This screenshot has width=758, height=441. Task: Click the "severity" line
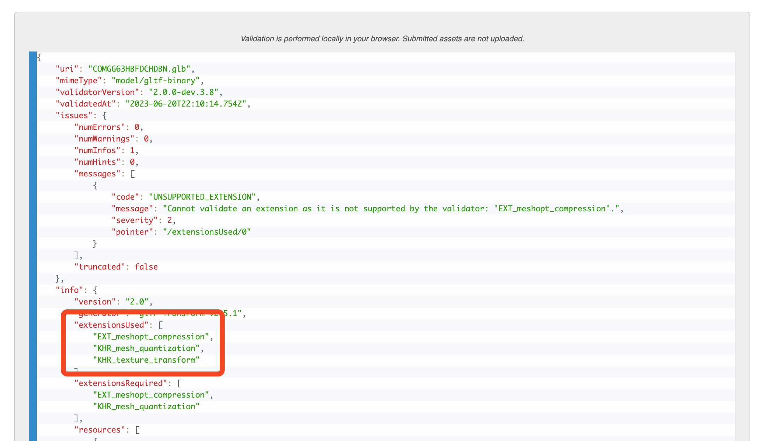[143, 220]
